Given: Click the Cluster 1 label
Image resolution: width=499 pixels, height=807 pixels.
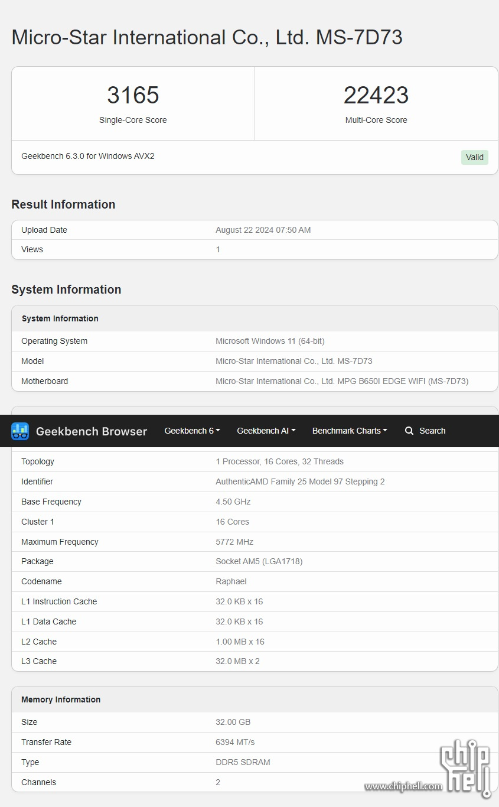Looking at the screenshot, I should (38, 522).
